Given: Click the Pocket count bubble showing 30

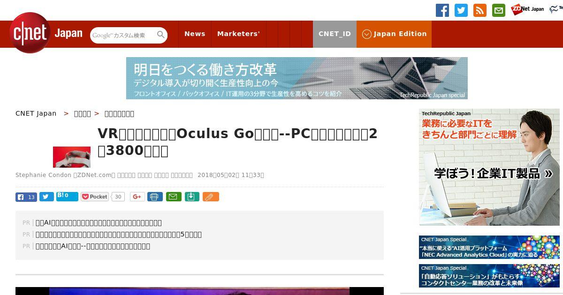Looking at the screenshot, I should tap(118, 197).
